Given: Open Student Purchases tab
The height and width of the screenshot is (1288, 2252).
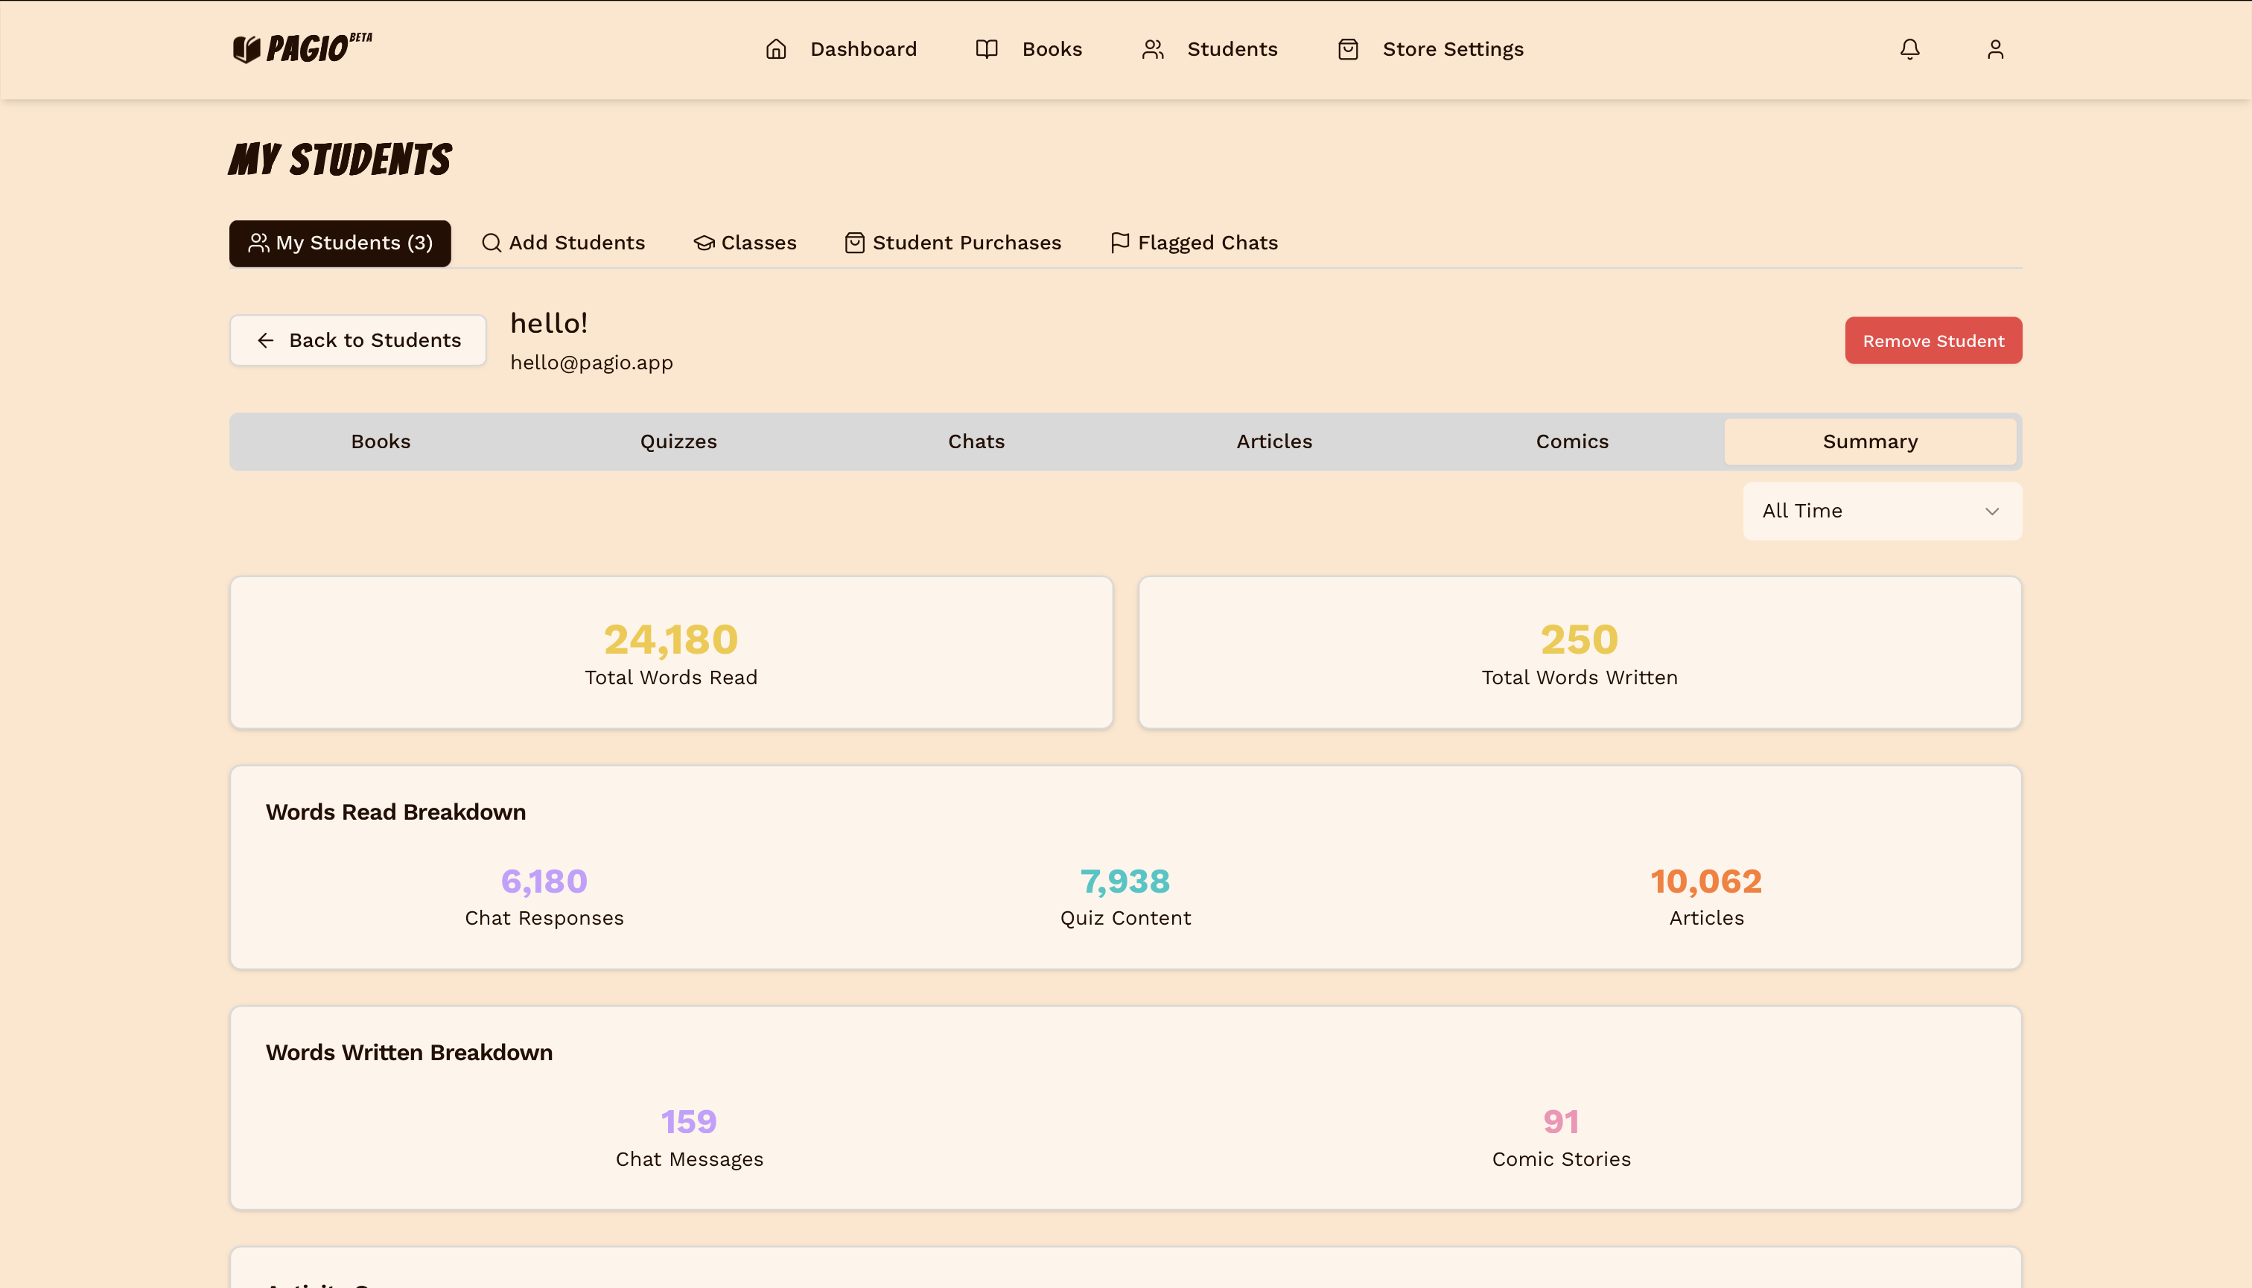Looking at the screenshot, I should coord(953,243).
